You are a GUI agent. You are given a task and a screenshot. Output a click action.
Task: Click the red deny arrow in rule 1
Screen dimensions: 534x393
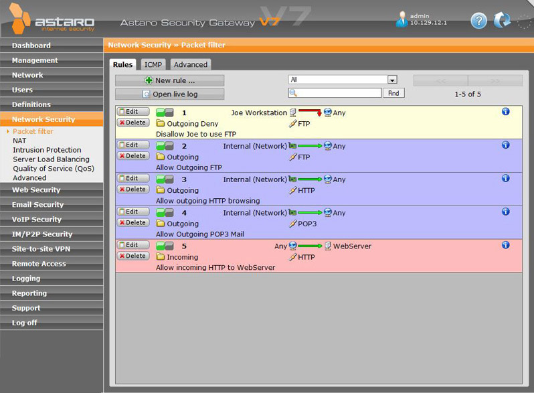tap(310, 112)
